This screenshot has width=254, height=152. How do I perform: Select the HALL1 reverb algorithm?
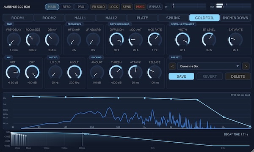point(80,18)
